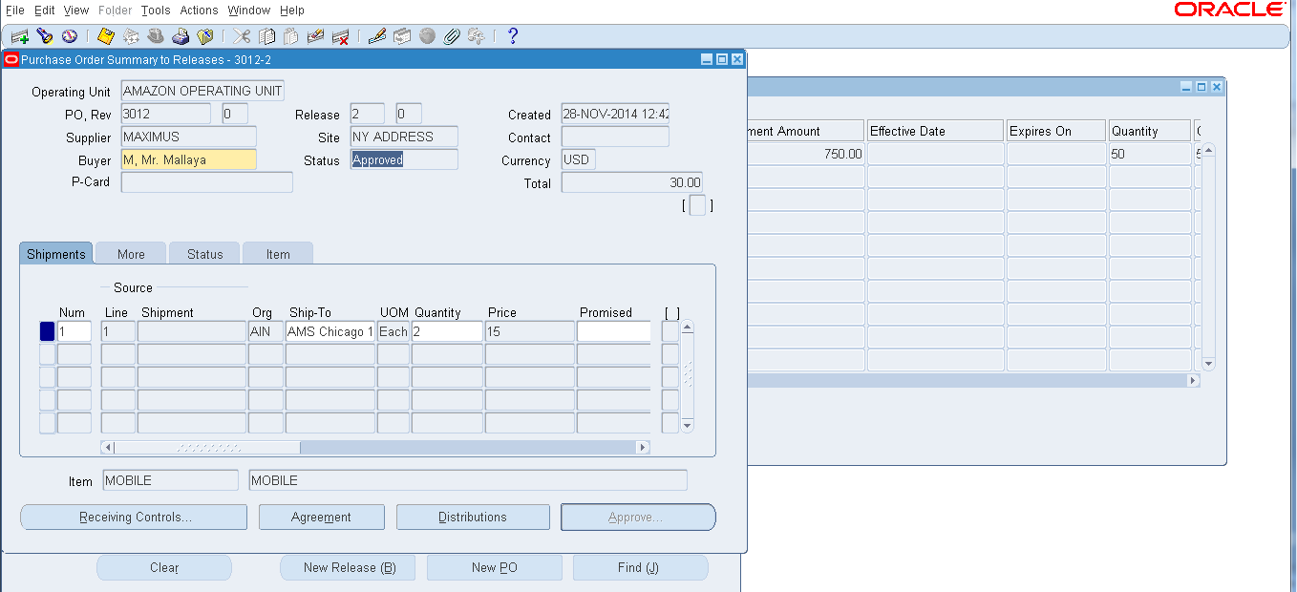Click the shipments vertical scrollbar up arrow
Image resolution: width=1297 pixels, height=592 pixels.
pyautogui.click(x=687, y=327)
